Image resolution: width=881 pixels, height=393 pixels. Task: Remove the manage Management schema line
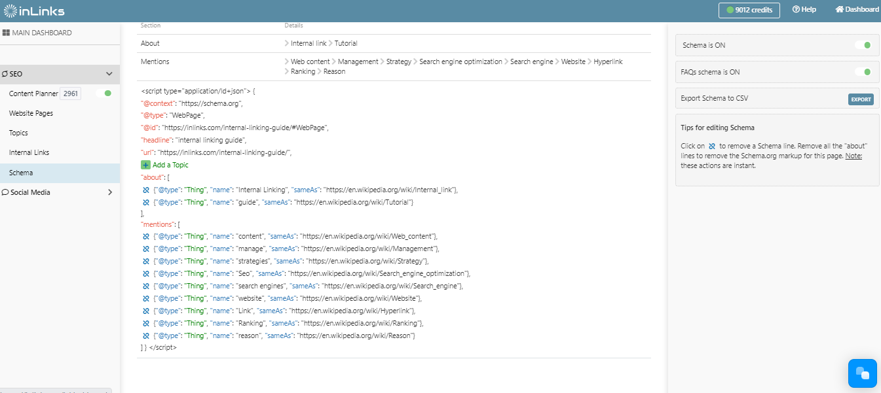click(x=146, y=248)
